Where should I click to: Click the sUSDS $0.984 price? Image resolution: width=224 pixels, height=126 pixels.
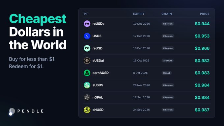click(x=202, y=85)
